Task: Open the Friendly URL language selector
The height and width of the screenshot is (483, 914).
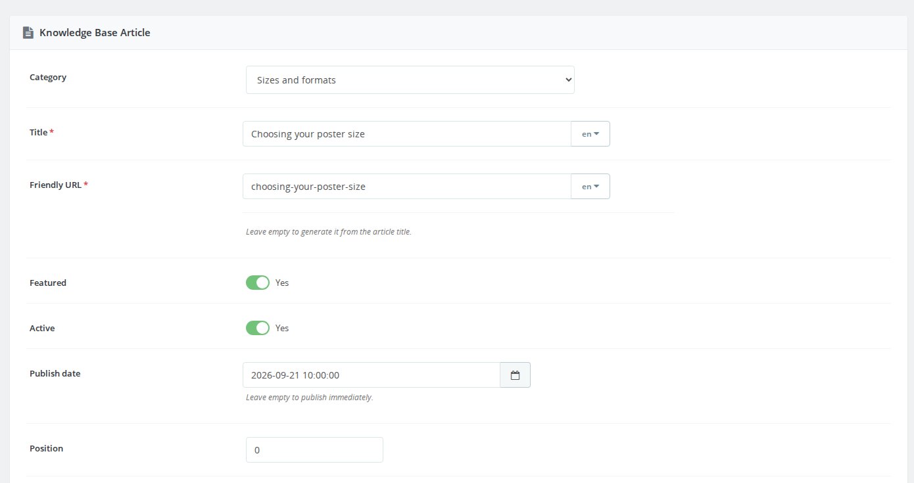Action: [x=590, y=187]
